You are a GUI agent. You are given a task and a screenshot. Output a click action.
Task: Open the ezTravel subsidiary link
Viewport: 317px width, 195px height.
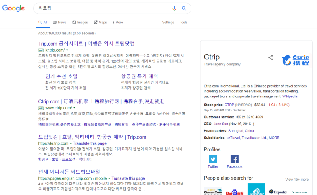pyautogui.click(x=233, y=138)
